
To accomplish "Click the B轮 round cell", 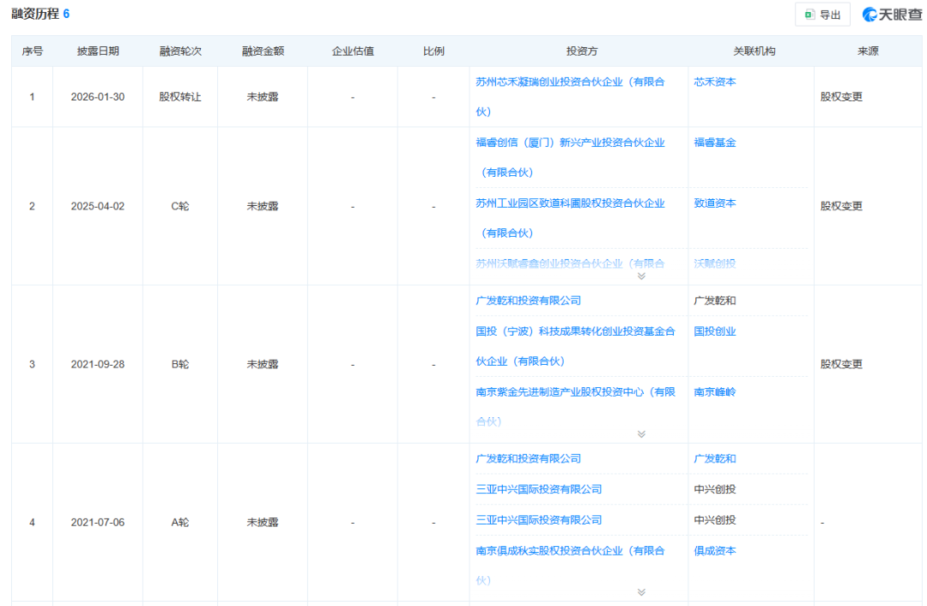I will (180, 364).
